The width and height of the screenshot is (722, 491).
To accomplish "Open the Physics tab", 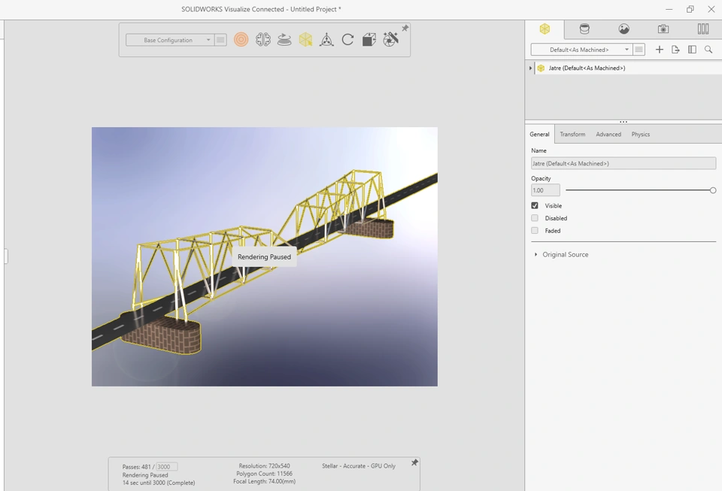I will [640, 135].
